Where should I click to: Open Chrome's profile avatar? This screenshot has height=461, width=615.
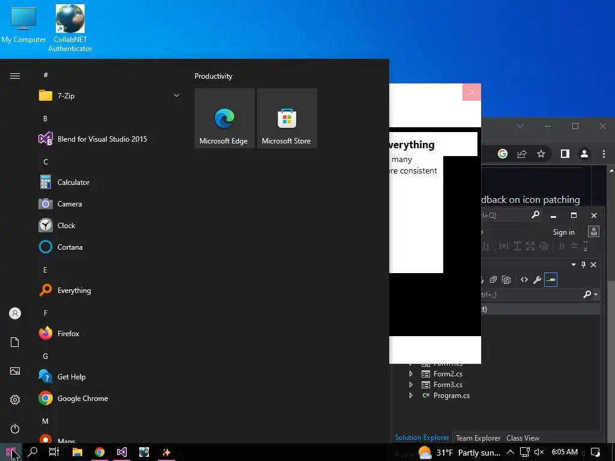[x=584, y=154]
